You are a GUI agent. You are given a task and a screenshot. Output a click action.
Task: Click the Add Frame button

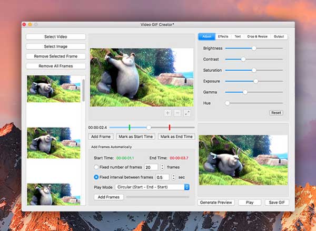[x=101, y=137]
